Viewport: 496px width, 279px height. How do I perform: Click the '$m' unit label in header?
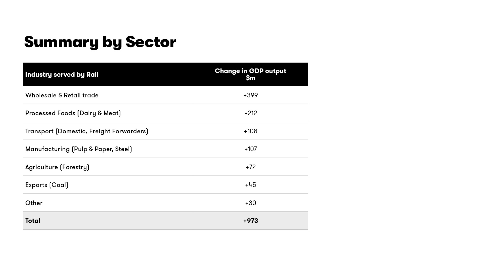[250, 78]
